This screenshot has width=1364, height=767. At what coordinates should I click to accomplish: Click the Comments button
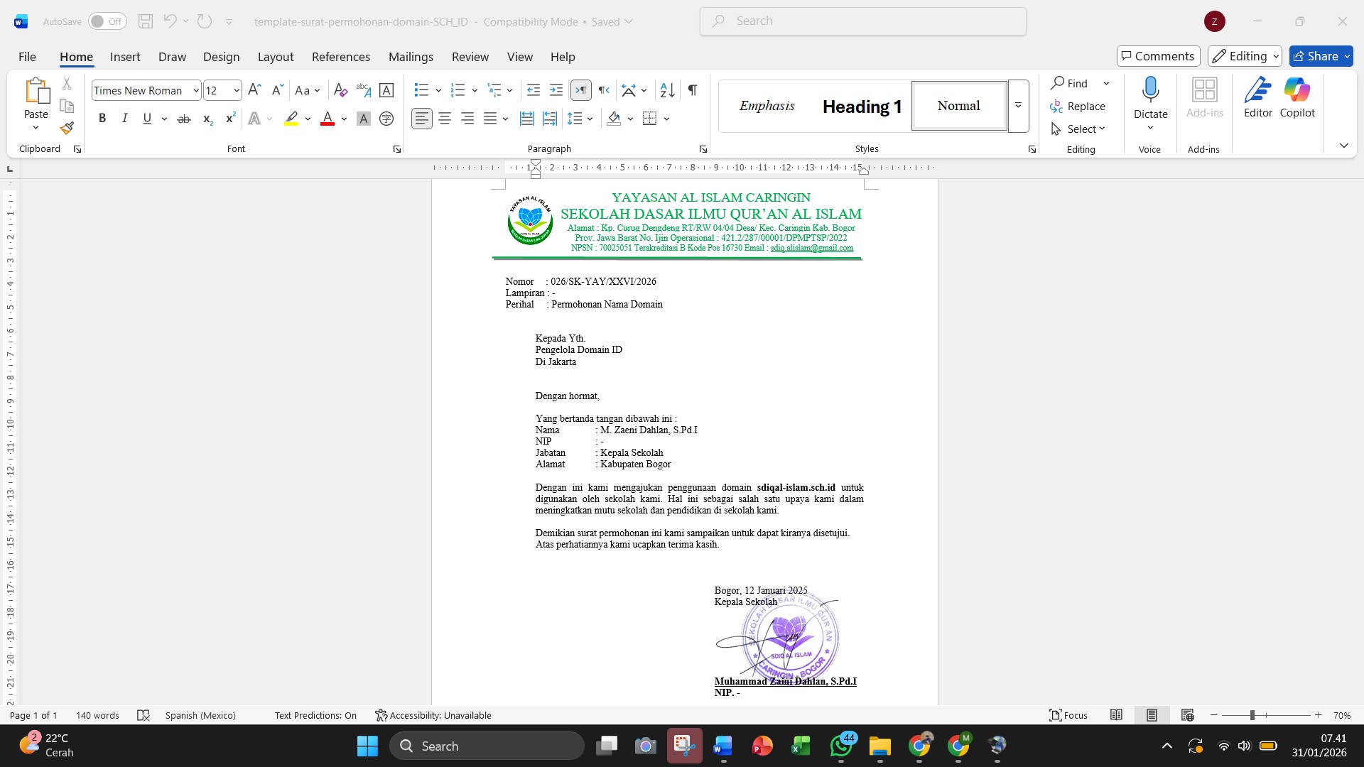[1158, 56]
